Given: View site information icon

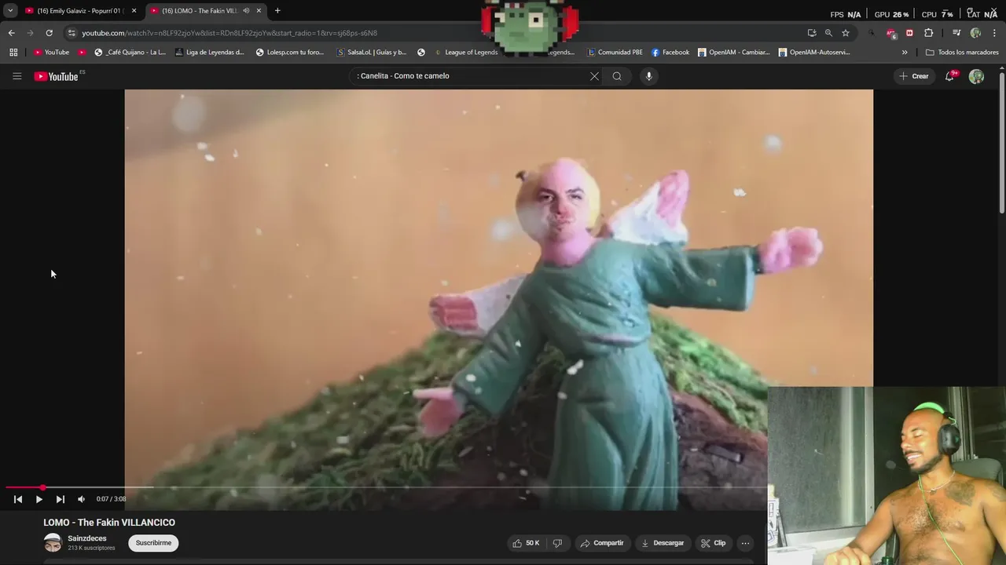Looking at the screenshot, I should point(72,33).
